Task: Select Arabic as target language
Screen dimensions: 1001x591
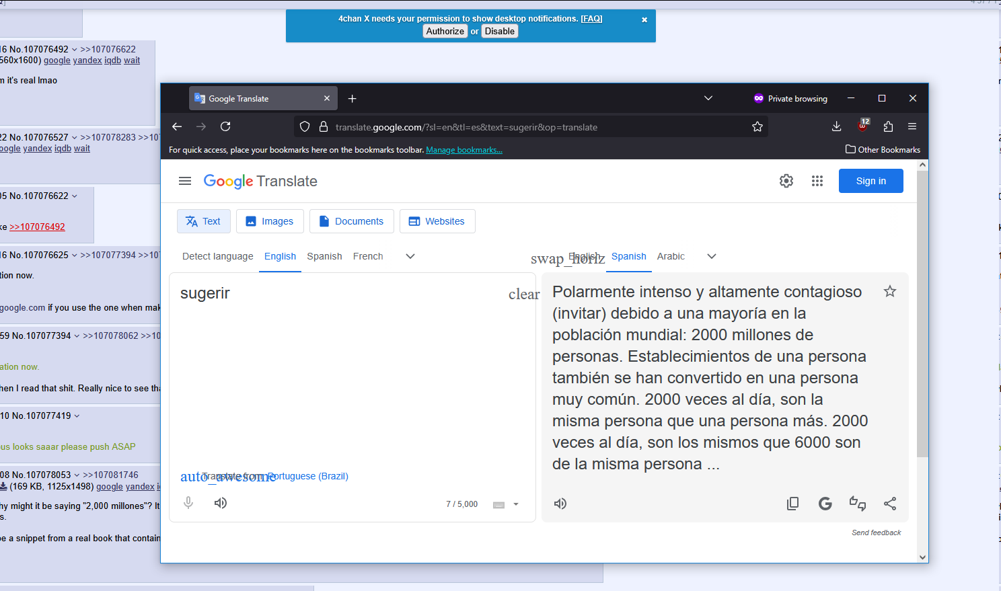Action: click(x=671, y=256)
